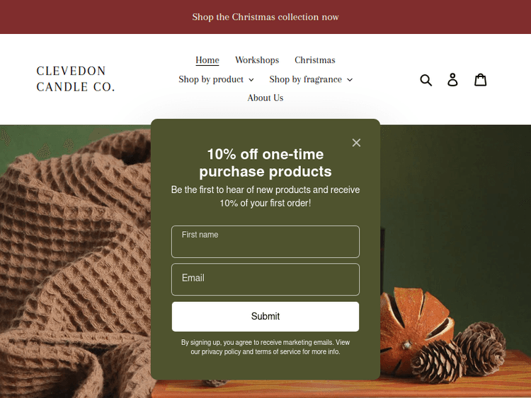Open the About Us page
This screenshot has width=531, height=398.
point(265,98)
